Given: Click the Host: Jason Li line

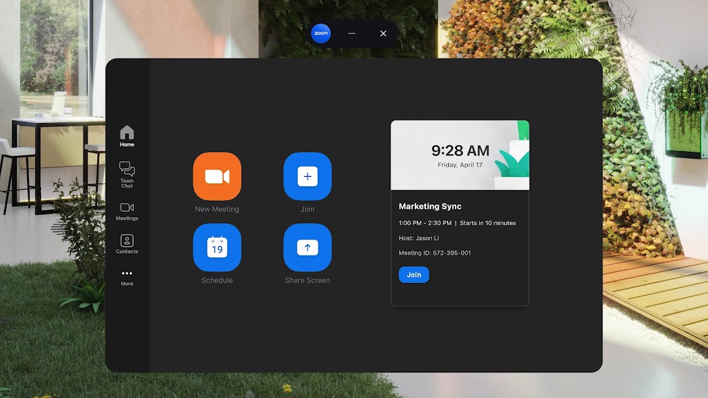Looking at the screenshot, I should 421,238.
